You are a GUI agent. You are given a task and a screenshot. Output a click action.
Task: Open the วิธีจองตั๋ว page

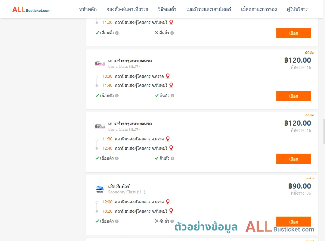click(x=167, y=9)
